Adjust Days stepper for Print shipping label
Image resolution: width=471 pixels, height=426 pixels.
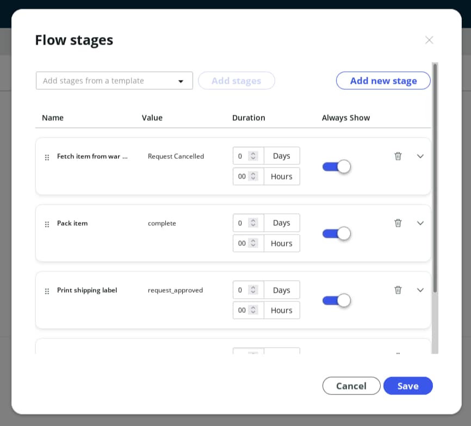click(253, 289)
